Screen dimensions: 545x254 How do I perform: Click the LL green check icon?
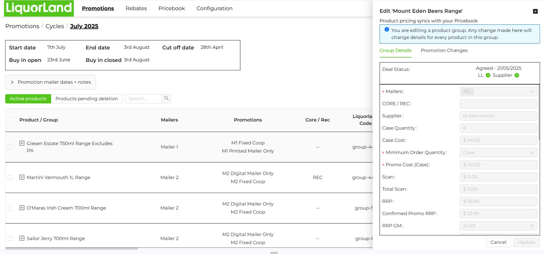pyautogui.click(x=488, y=75)
